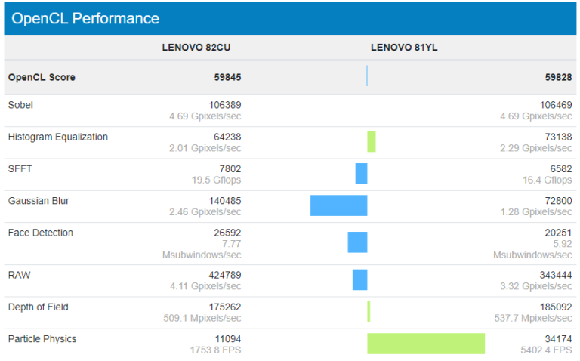Click the 59845 OpenCL score value
Viewport: 580px width, 361px height.
[x=227, y=77]
